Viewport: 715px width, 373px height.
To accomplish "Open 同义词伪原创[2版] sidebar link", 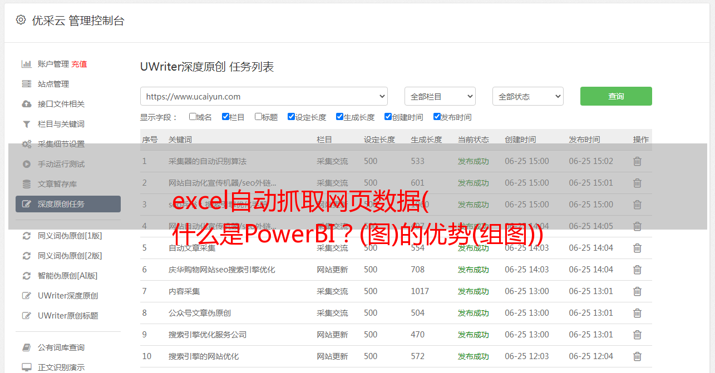I will pos(70,256).
